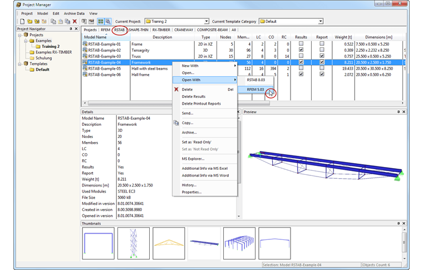This screenshot has width=423, height=270.
Task: Click the New Model toolbar icon
Action: click(22, 21)
